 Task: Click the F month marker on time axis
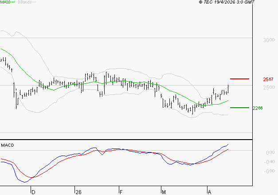point(121,192)
